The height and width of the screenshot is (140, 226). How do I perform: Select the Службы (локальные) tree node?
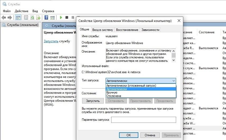coord(23,25)
